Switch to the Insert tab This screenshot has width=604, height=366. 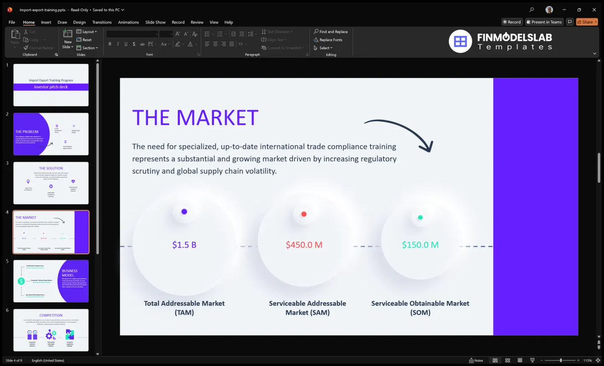point(46,22)
